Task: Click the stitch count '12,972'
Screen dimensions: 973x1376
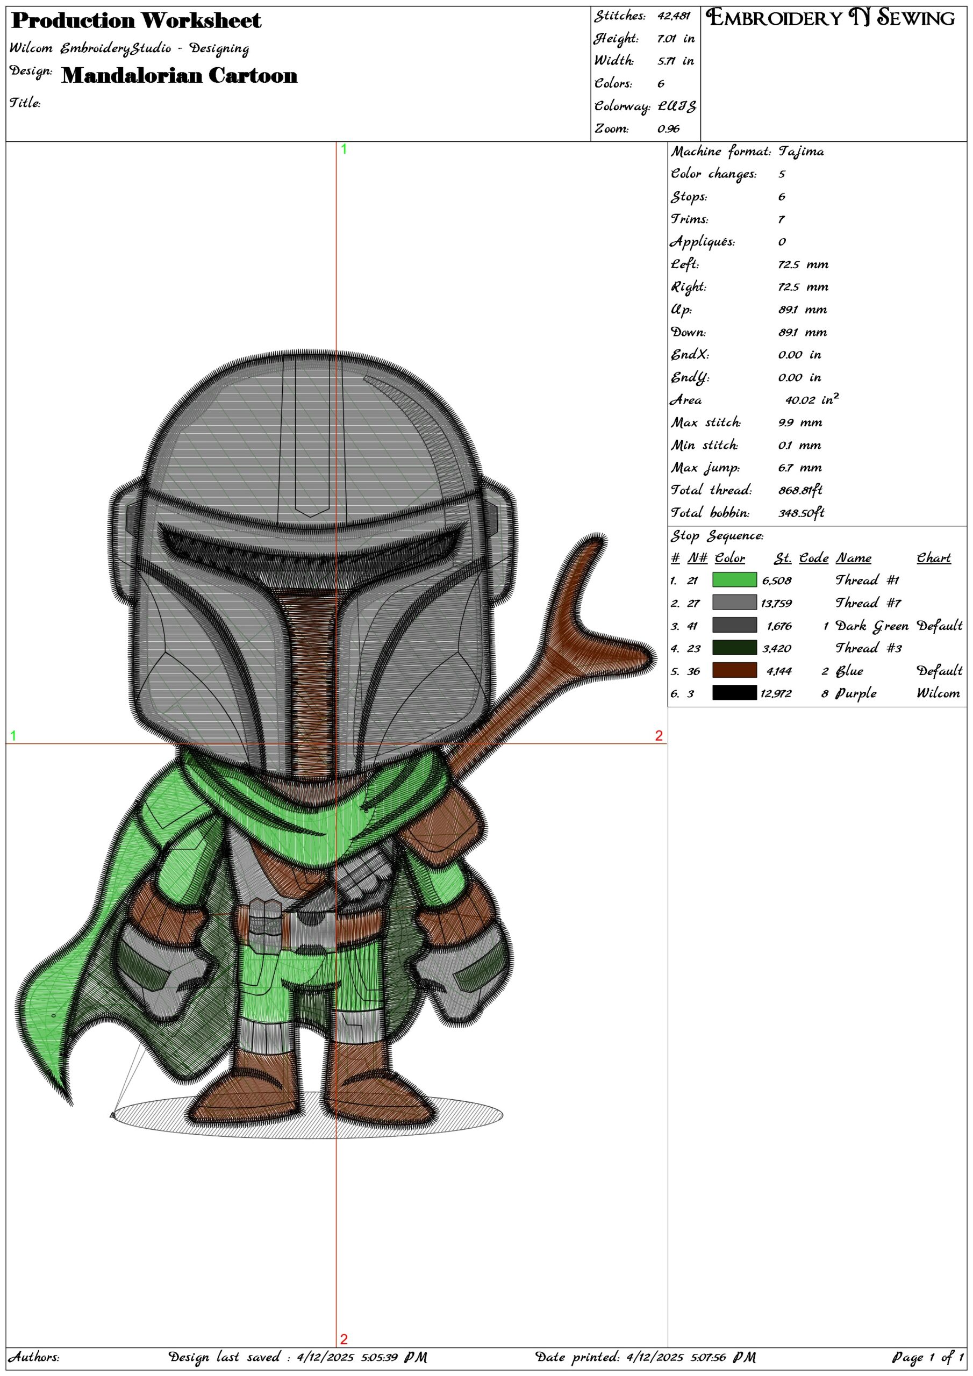Action: [x=776, y=693]
